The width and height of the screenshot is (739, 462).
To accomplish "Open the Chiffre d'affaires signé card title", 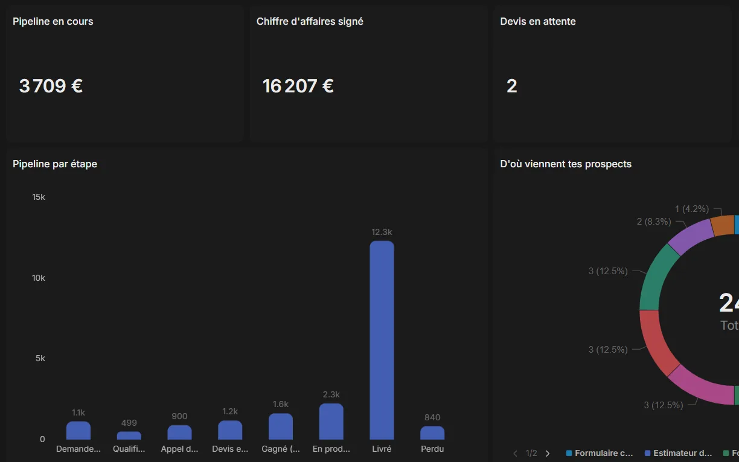I will [310, 21].
